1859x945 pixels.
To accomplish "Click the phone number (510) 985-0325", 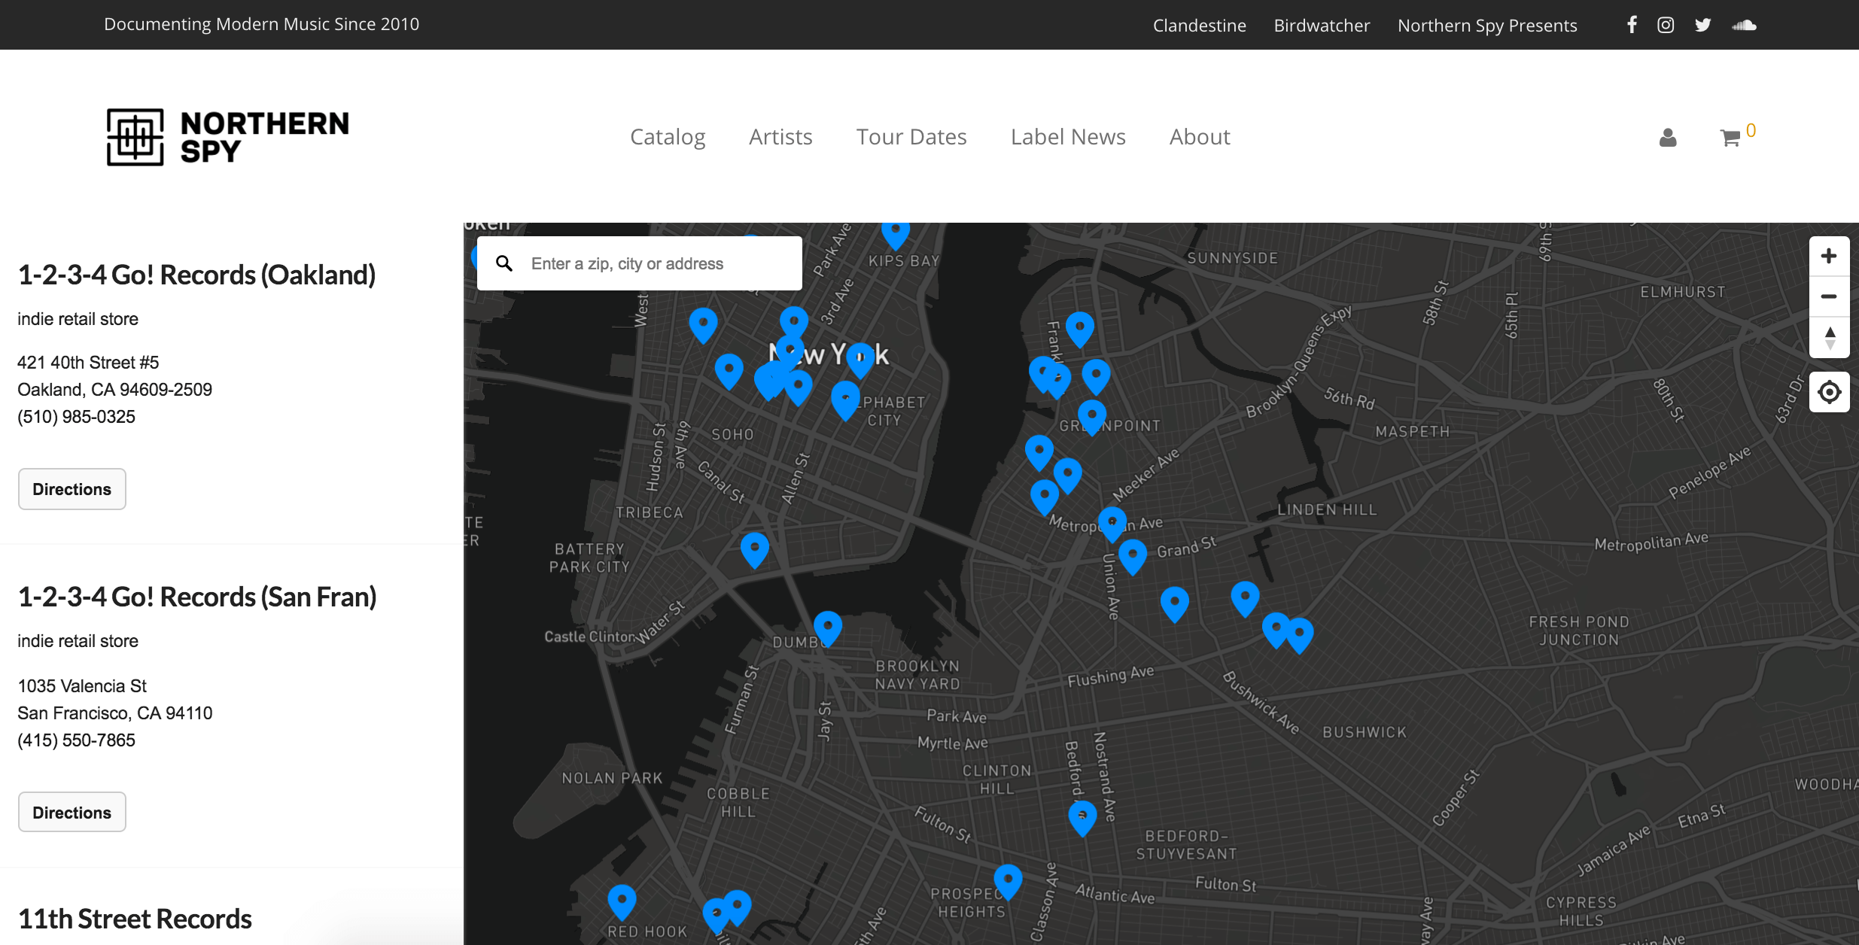I will click(x=76, y=417).
